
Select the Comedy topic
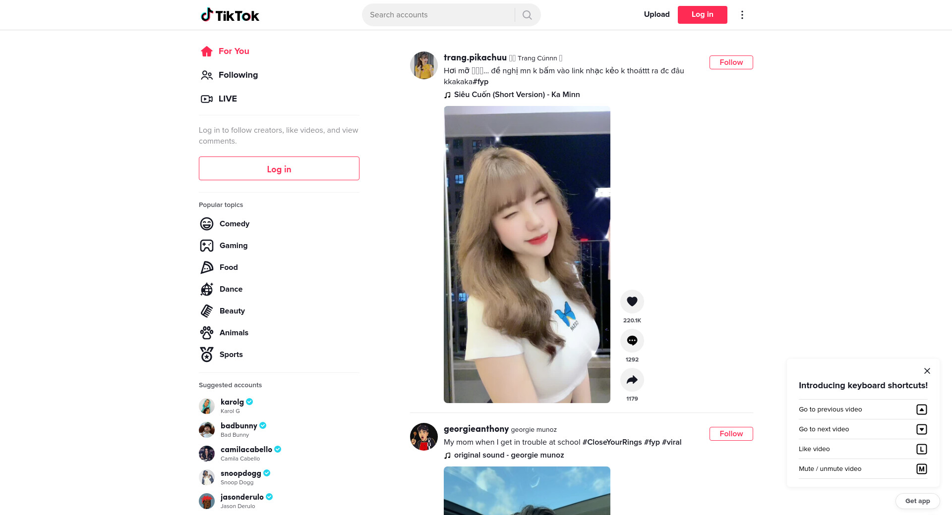[234, 224]
